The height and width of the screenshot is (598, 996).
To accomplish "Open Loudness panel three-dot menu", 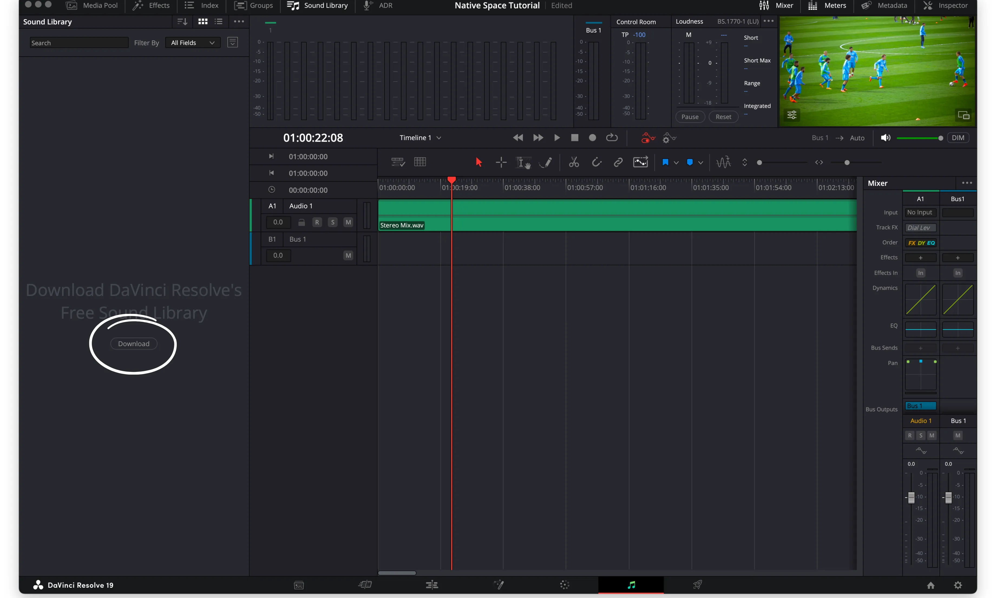I will tap(768, 21).
